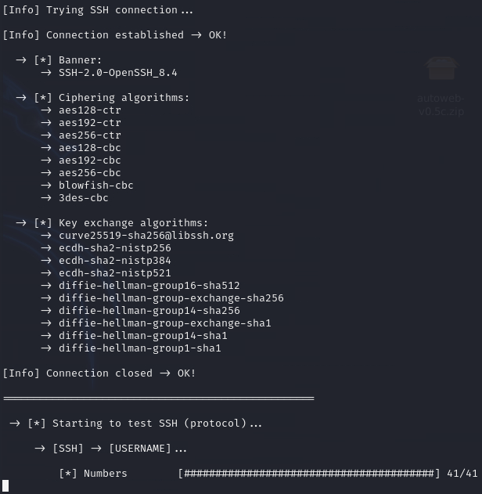Image resolution: width=482 pixels, height=494 pixels.
Task: Click the SSH-2.0-OpenSSH_8.4 banner text
Action: (117, 73)
